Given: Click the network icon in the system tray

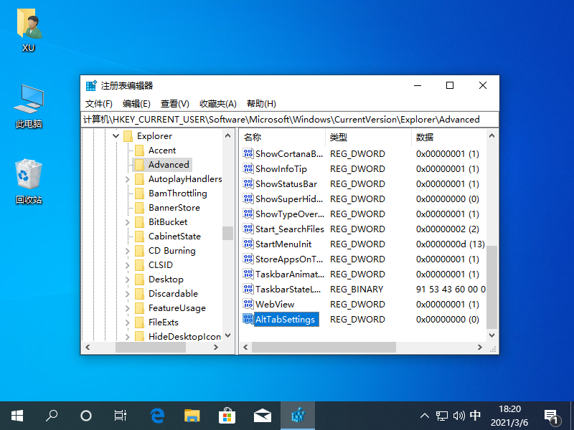Looking at the screenshot, I should 441,415.
